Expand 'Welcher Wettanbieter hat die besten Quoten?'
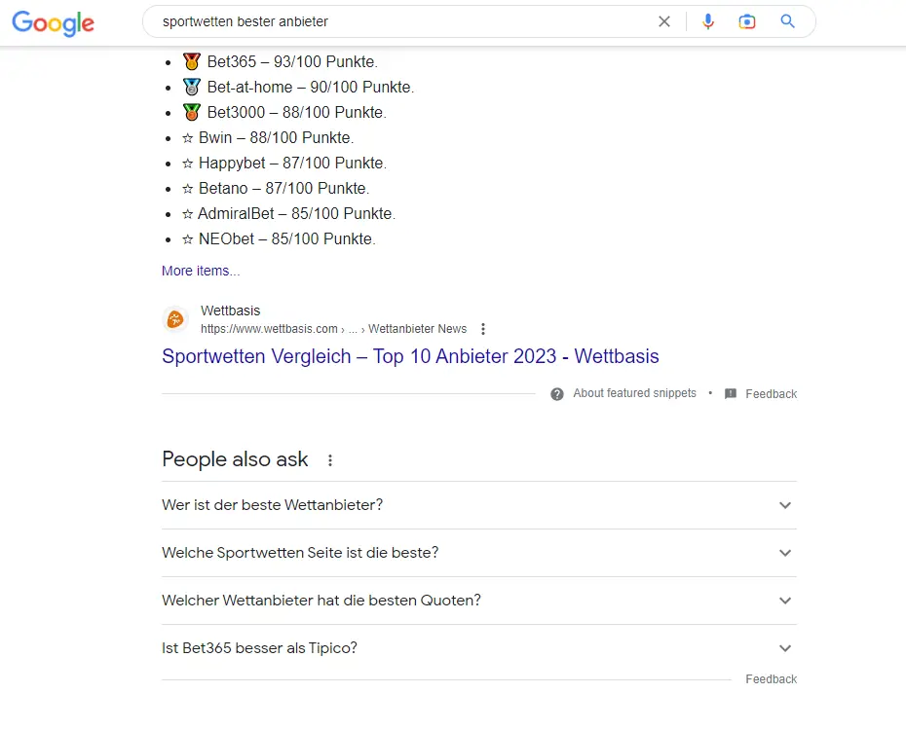Screen dimensions: 906x730 coord(479,601)
